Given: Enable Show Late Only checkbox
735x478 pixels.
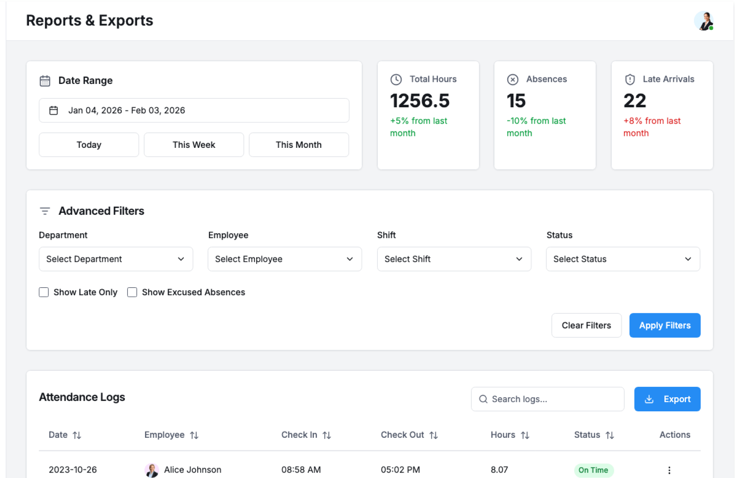Looking at the screenshot, I should tap(44, 292).
